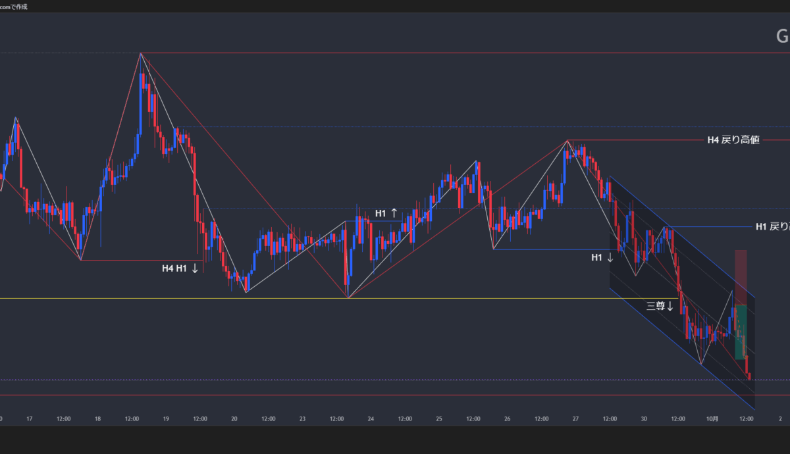Select the H1 ↓ annotation near the channel
The height and width of the screenshot is (454, 790).
point(602,257)
